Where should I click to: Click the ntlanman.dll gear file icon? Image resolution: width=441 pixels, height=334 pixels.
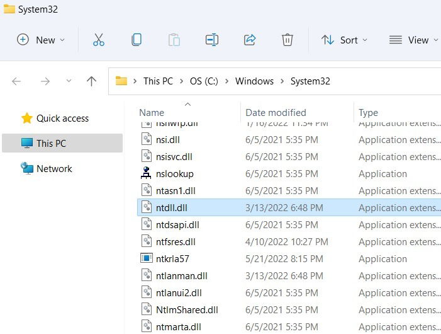pos(147,275)
